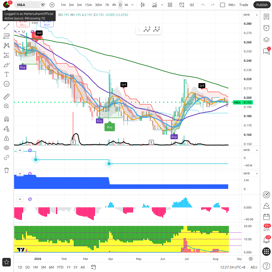
Task: Open the alerts clock panel
Action: point(266,28)
